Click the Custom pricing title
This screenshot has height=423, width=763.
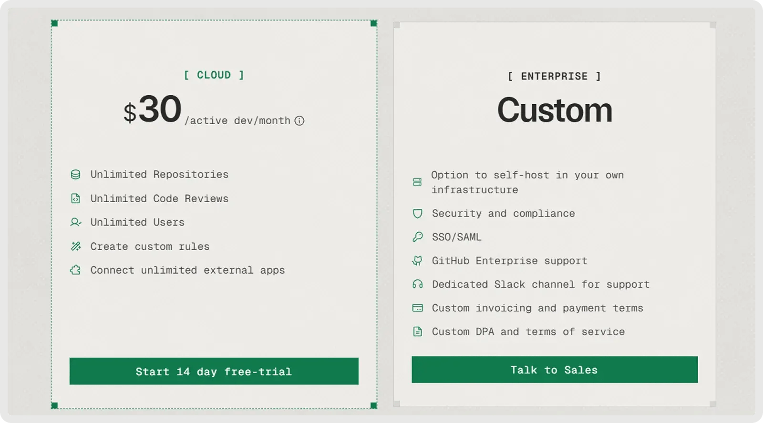click(x=554, y=110)
